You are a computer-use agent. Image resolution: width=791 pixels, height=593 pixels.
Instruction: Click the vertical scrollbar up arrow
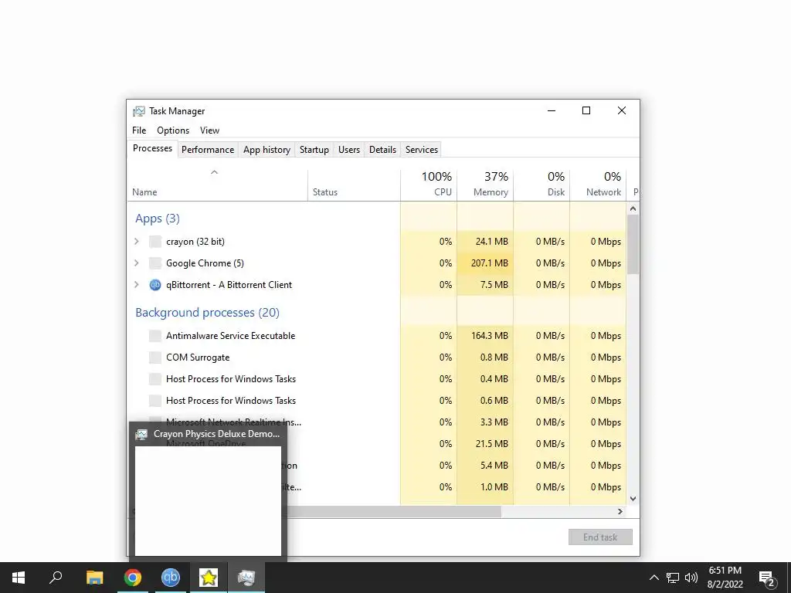point(633,208)
